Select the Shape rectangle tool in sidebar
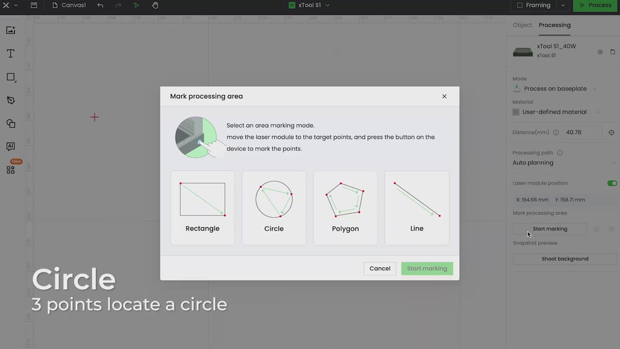The height and width of the screenshot is (349, 620). (x=11, y=77)
